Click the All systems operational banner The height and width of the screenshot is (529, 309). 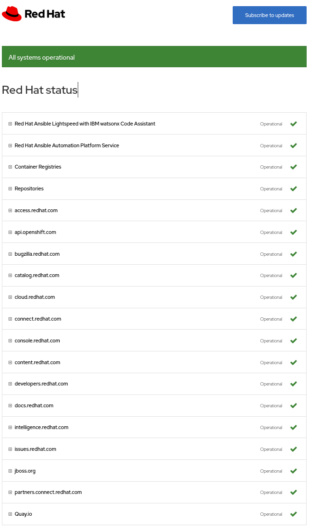154,57
